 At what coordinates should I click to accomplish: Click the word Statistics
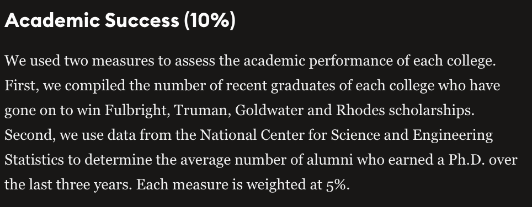click(x=34, y=160)
